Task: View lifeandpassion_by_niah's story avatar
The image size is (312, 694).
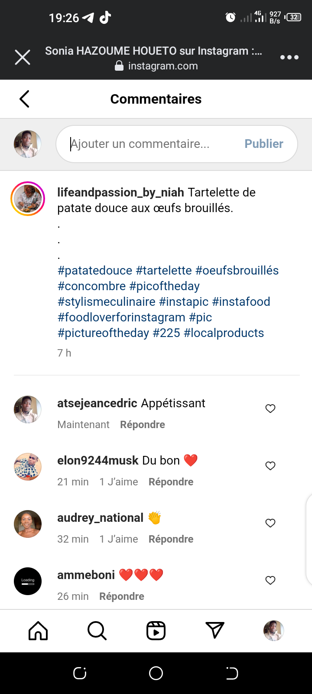Action: [x=28, y=199]
